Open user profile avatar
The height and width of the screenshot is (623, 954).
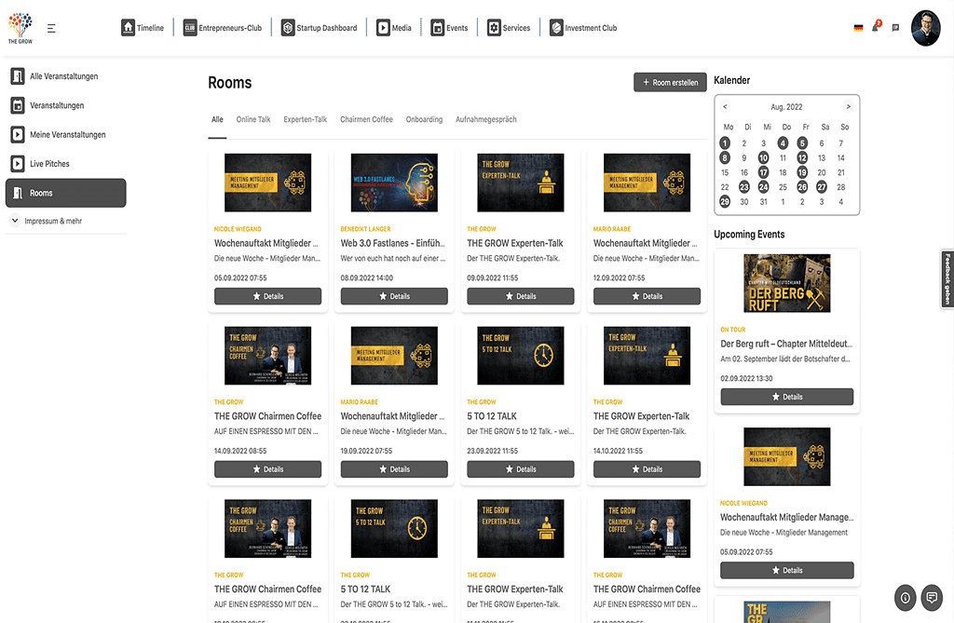click(925, 28)
